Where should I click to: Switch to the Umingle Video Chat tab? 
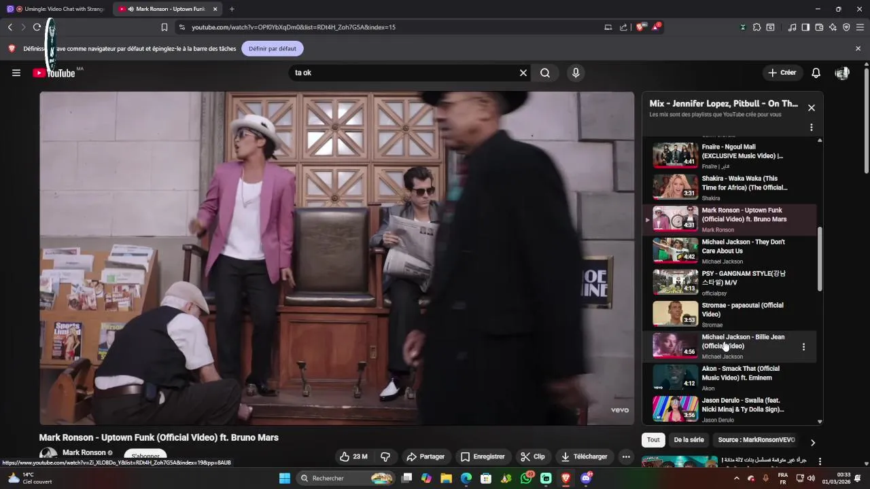tap(56, 9)
